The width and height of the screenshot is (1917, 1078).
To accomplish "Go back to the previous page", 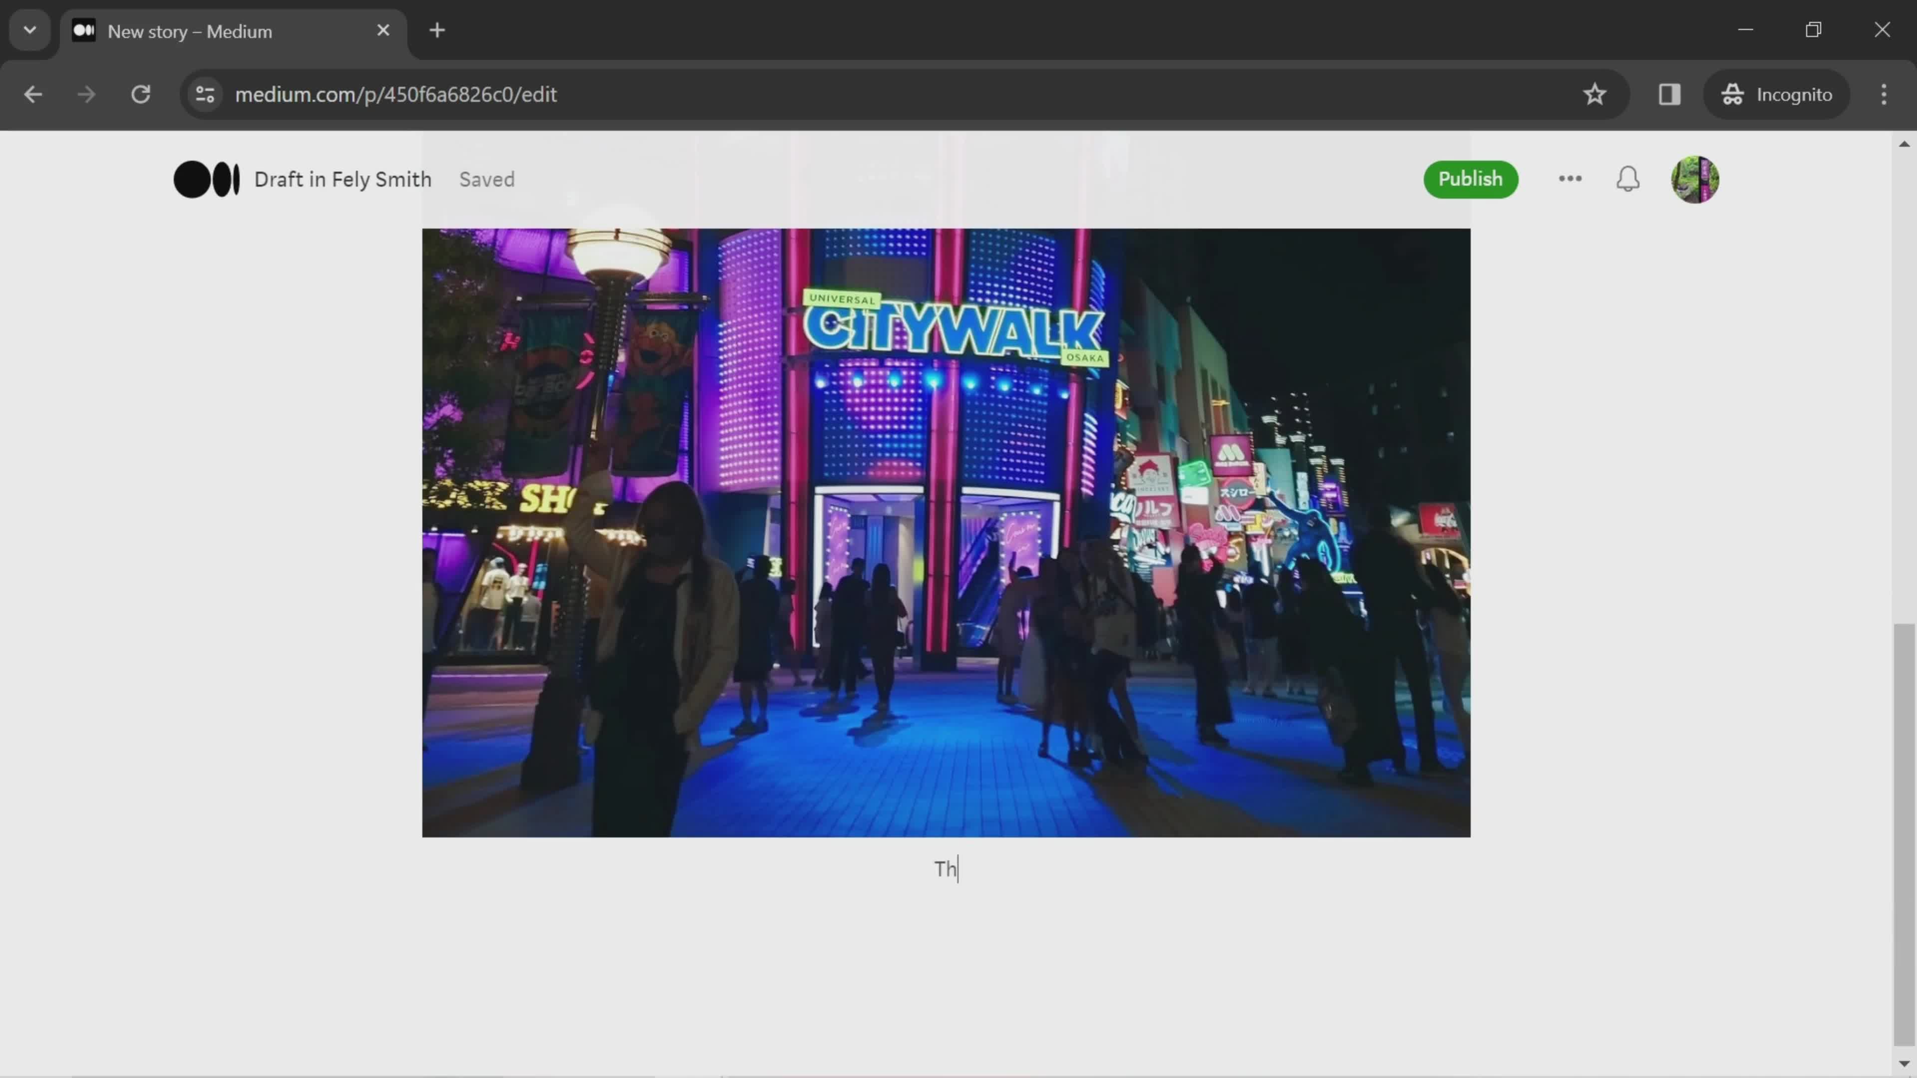I will (33, 94).
